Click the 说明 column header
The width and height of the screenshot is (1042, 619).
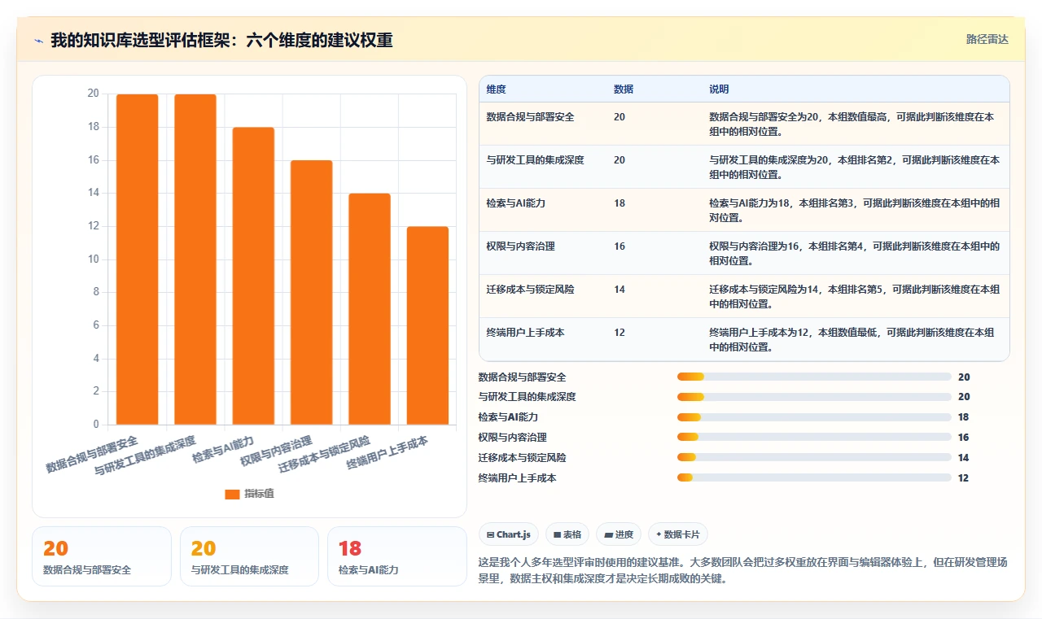coord(719,89)
